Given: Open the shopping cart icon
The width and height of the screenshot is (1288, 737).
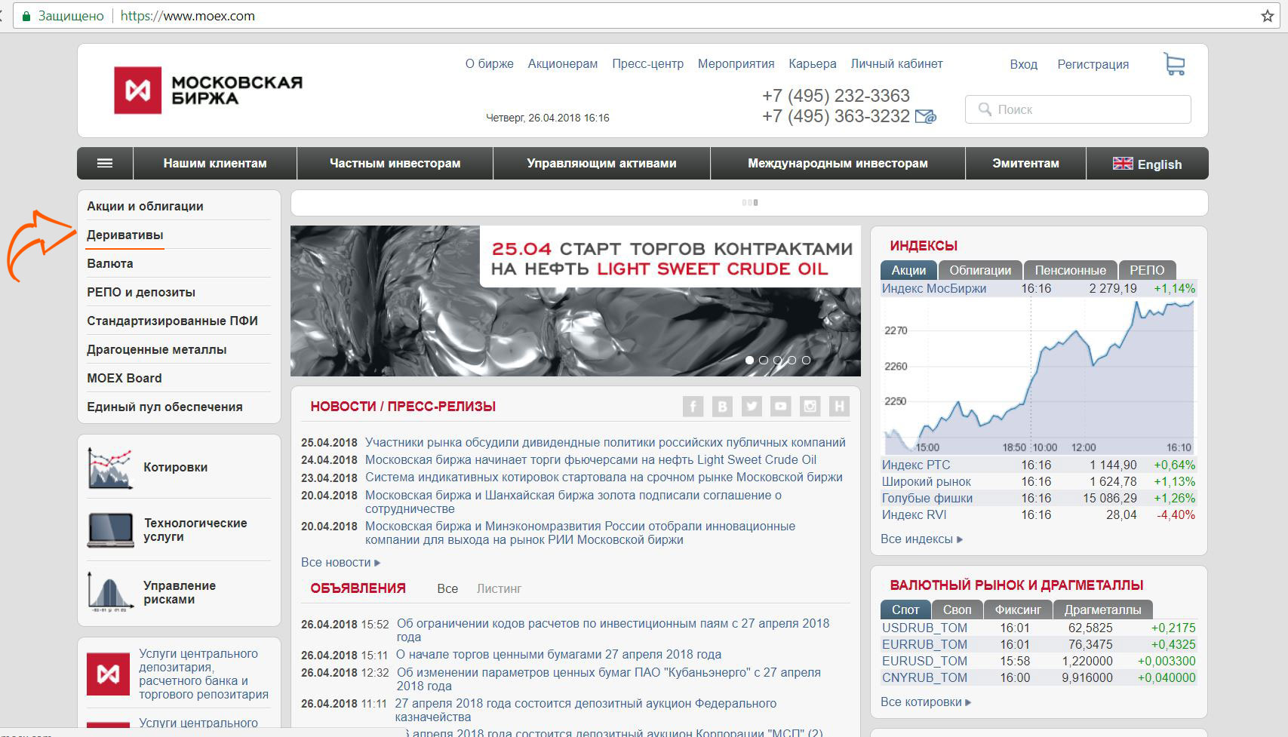Looking at the screenshot, I should 1175,64.
